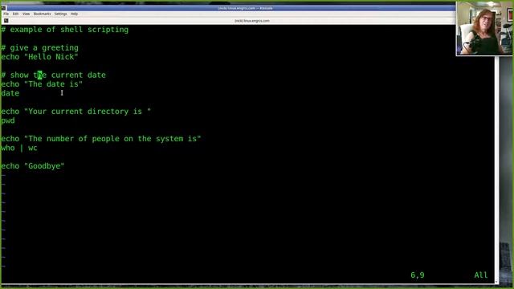Click the 'pwd' command line

tap(8, 120)
